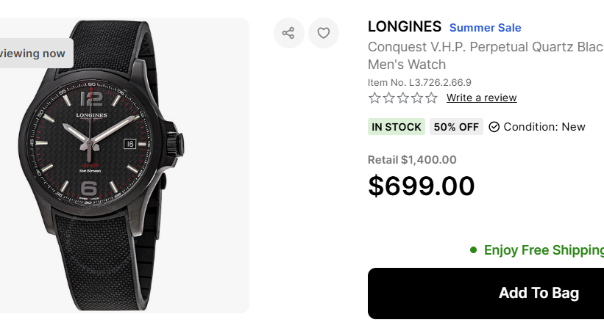Click the 50% OFF badge
The image size is (604, 328).
456,127
